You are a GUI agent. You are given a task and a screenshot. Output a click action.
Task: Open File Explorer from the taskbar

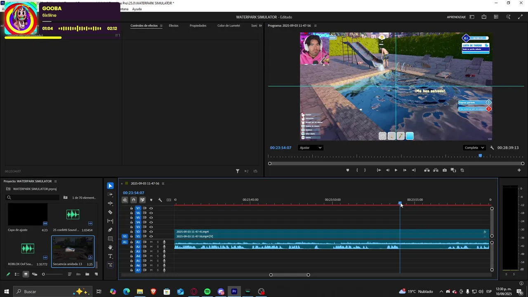point(140,292)
